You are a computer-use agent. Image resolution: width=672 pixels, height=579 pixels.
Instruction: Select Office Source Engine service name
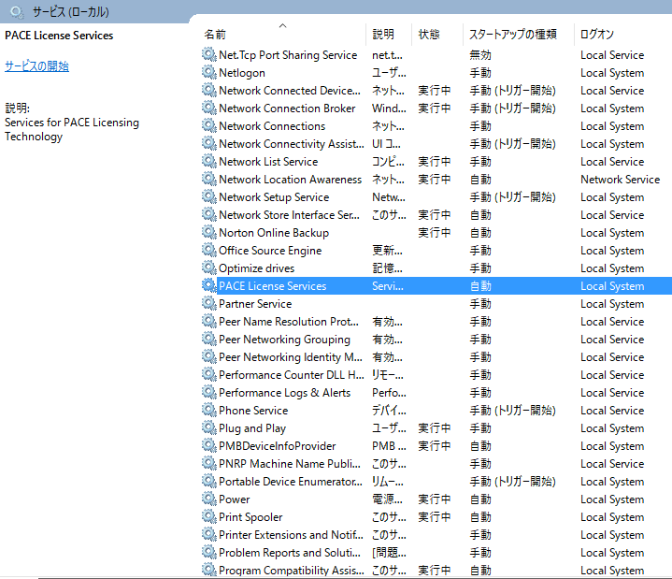[x=269, y=251]
